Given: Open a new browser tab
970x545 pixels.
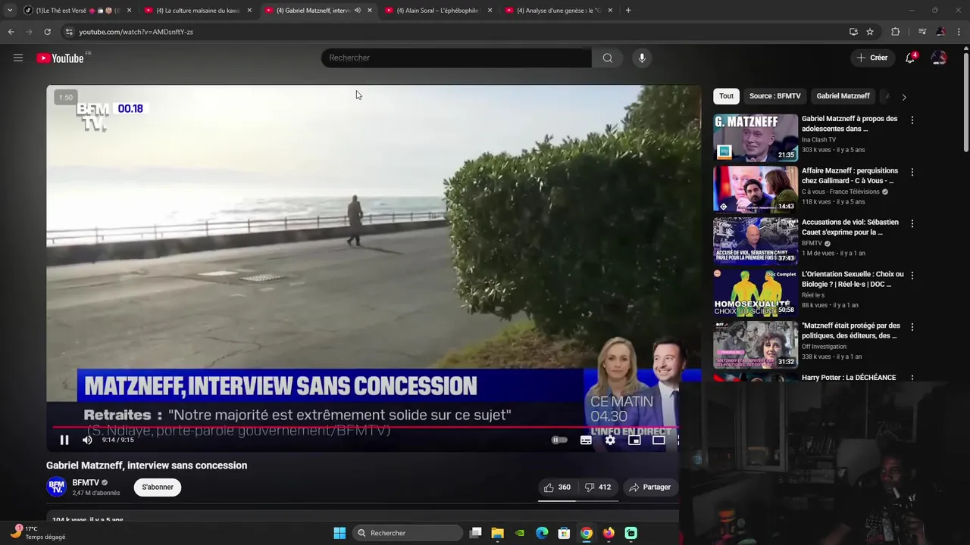Looking at the screenshot, I should point(628,11).
